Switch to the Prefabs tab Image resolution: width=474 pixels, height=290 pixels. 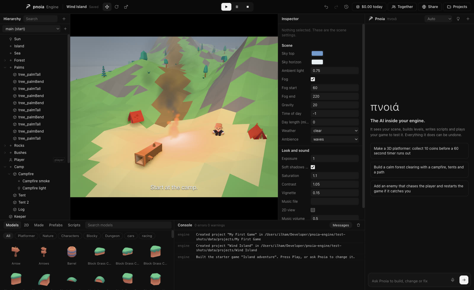point(56,225)
